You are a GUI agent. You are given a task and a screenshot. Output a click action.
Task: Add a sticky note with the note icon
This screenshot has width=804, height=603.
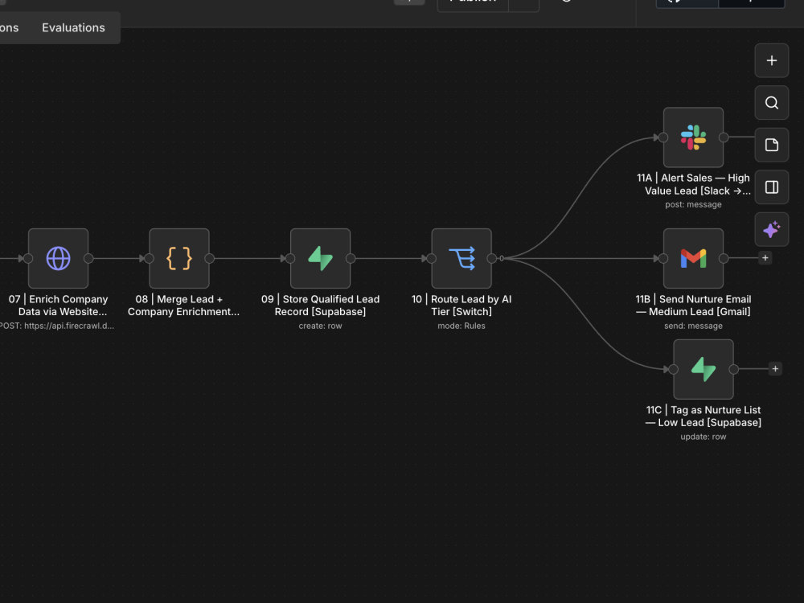772,145
